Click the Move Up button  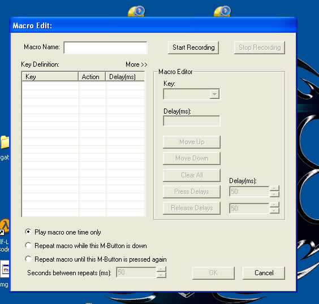(x=192, y=142)
